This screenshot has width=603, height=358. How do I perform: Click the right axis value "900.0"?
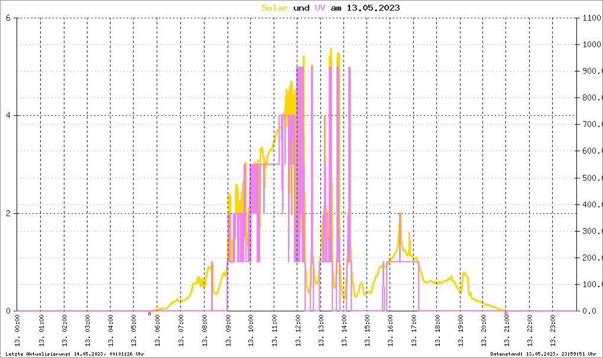(592, 71)
